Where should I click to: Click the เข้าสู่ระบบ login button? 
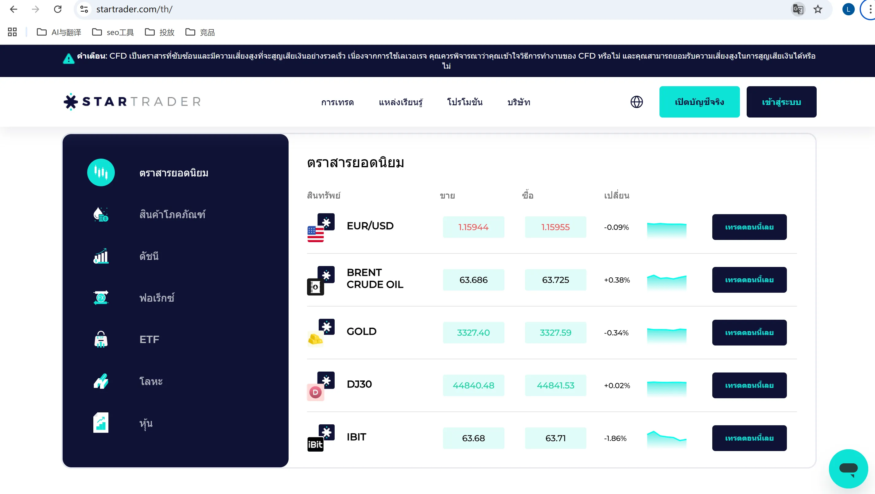[x=781, y=102]
